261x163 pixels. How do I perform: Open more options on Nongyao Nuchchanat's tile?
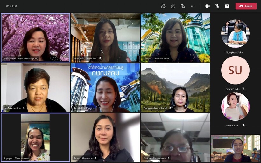coord(174,108)
